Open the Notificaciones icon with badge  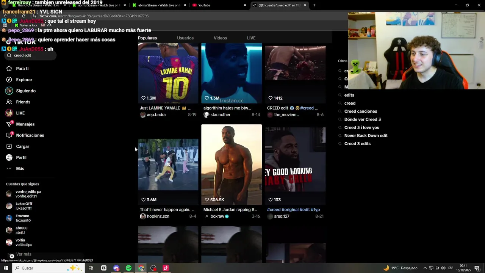(x=9, y=135)
